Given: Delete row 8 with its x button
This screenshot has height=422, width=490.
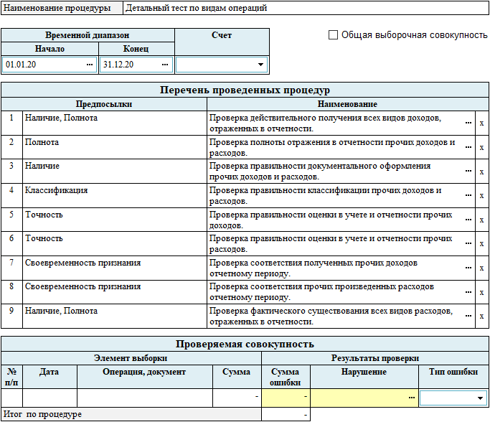Looking at the screenshot, I should pyautogui.click(x=482, y=293).
